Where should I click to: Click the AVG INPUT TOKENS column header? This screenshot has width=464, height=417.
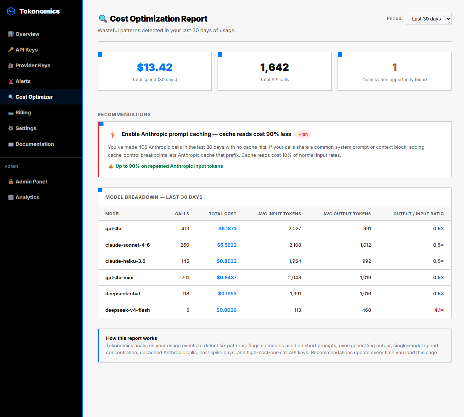280,214
